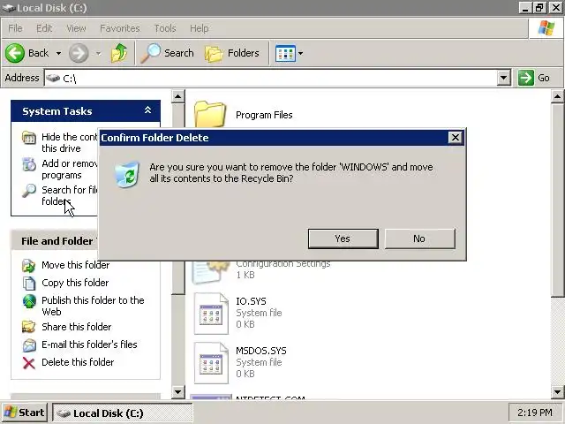Click Hide the contents of this drive

pyautogui.click(x=70, y=142)
